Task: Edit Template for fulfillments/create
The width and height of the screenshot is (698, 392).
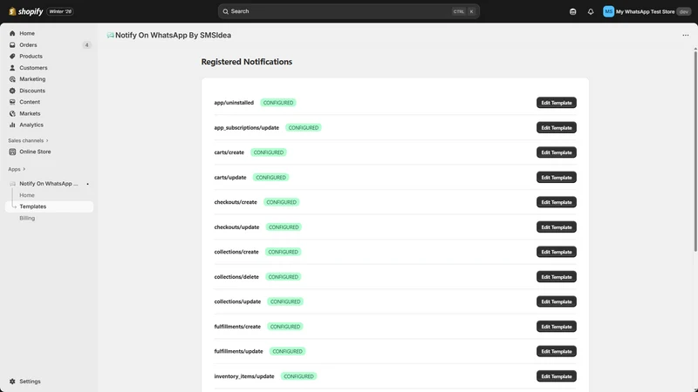Action: click(556, 327)
